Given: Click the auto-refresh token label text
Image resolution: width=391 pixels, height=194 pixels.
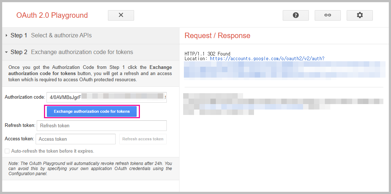Looking at the screenshot, I should point(53,151).
